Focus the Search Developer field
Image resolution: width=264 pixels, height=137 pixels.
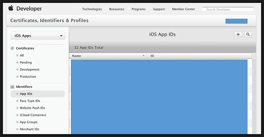click(228, 9)
